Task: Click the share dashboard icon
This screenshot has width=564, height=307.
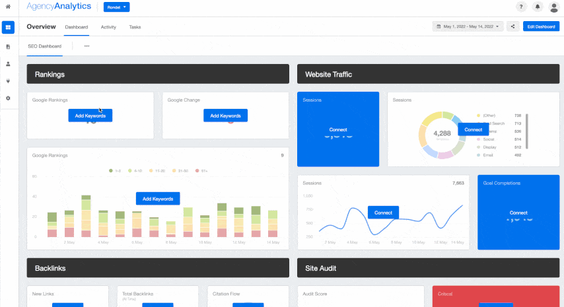Action: pyautogui.click(x=513, y=26)
